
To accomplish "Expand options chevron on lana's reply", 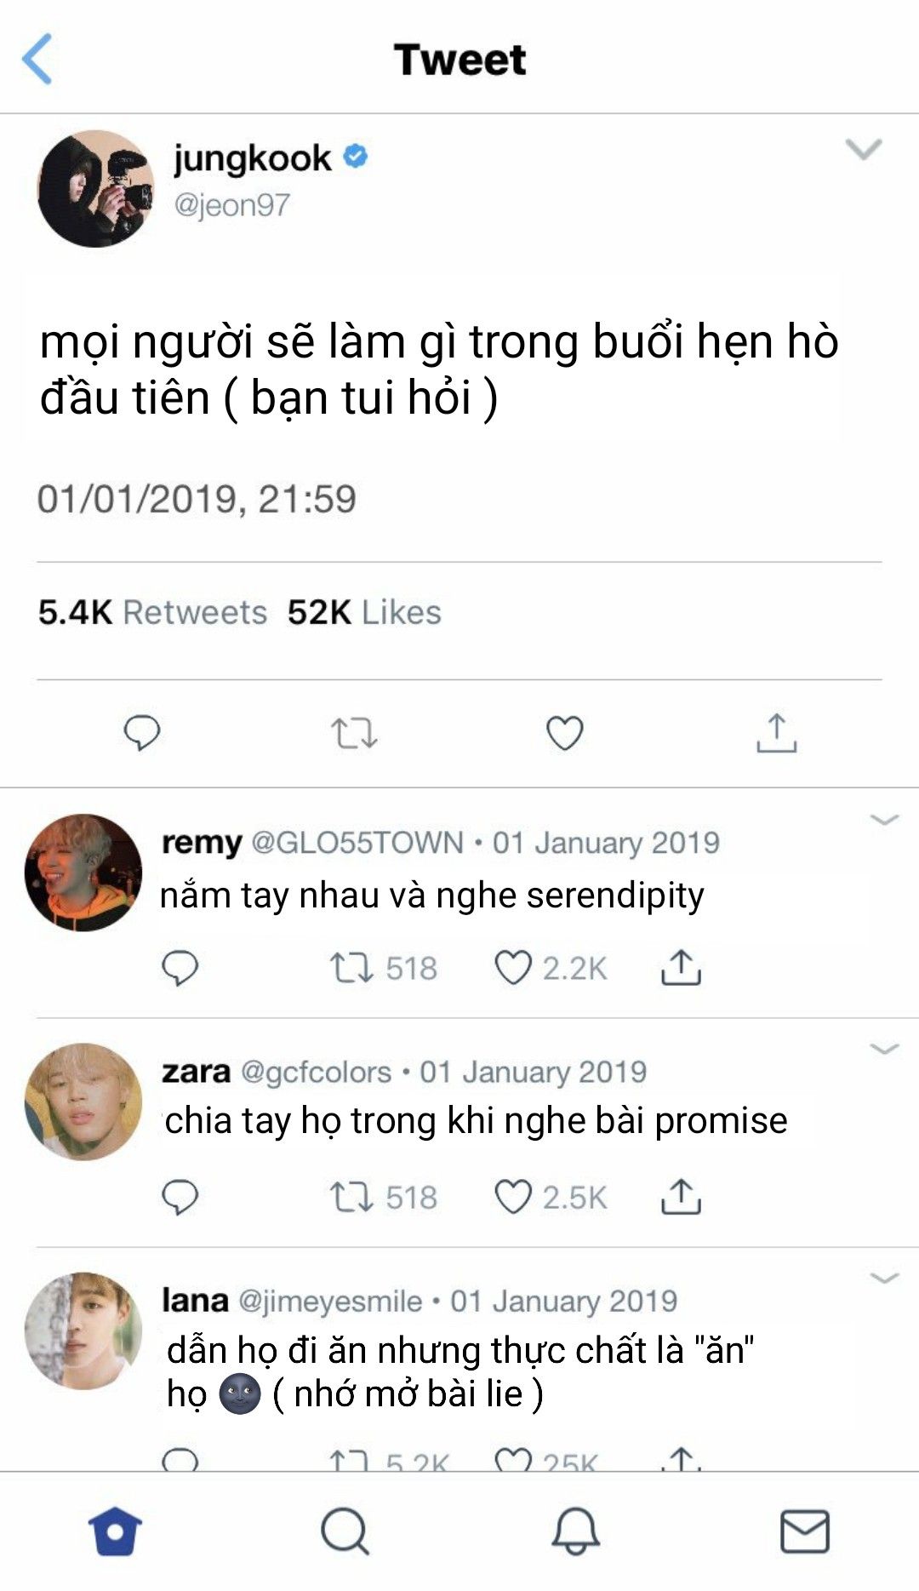I will 885,1278.
